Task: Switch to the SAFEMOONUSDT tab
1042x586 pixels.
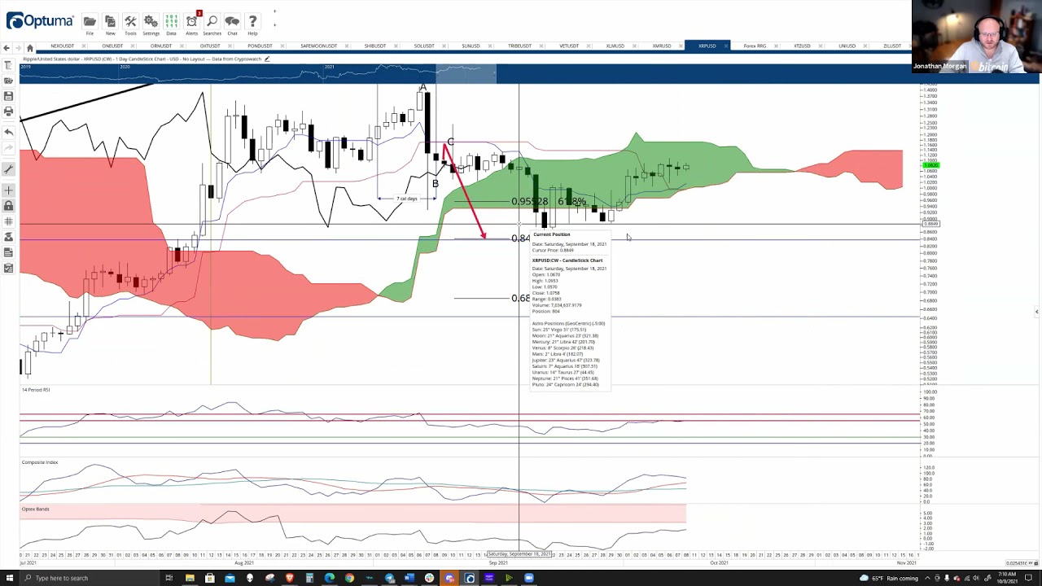Action: [x=317, y=46]
